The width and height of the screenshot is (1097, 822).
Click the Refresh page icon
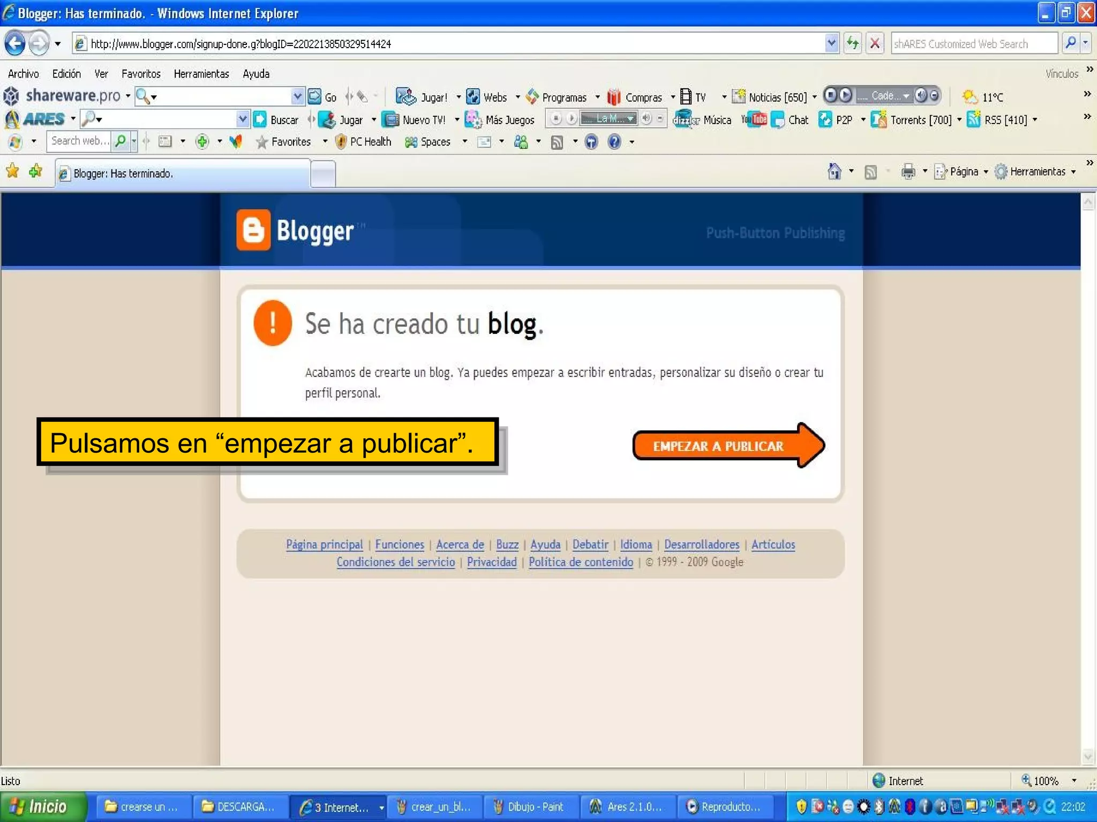point(853,43)
